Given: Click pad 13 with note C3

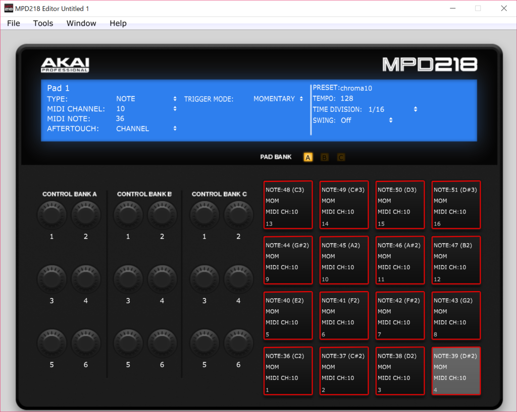Looking at the screenshot, I should pyautogui.click(x=288, y=205).
